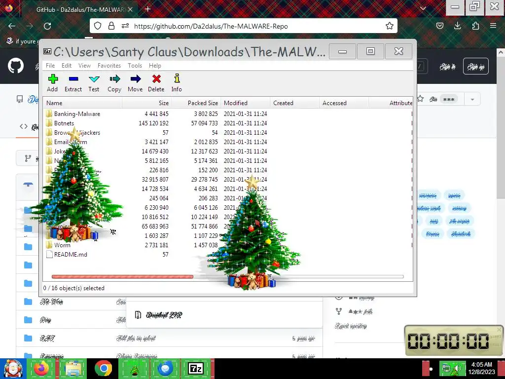This screenshot has height=379, width=505.
Task: Go to the GitHub logo home
Action: (15, 66)
